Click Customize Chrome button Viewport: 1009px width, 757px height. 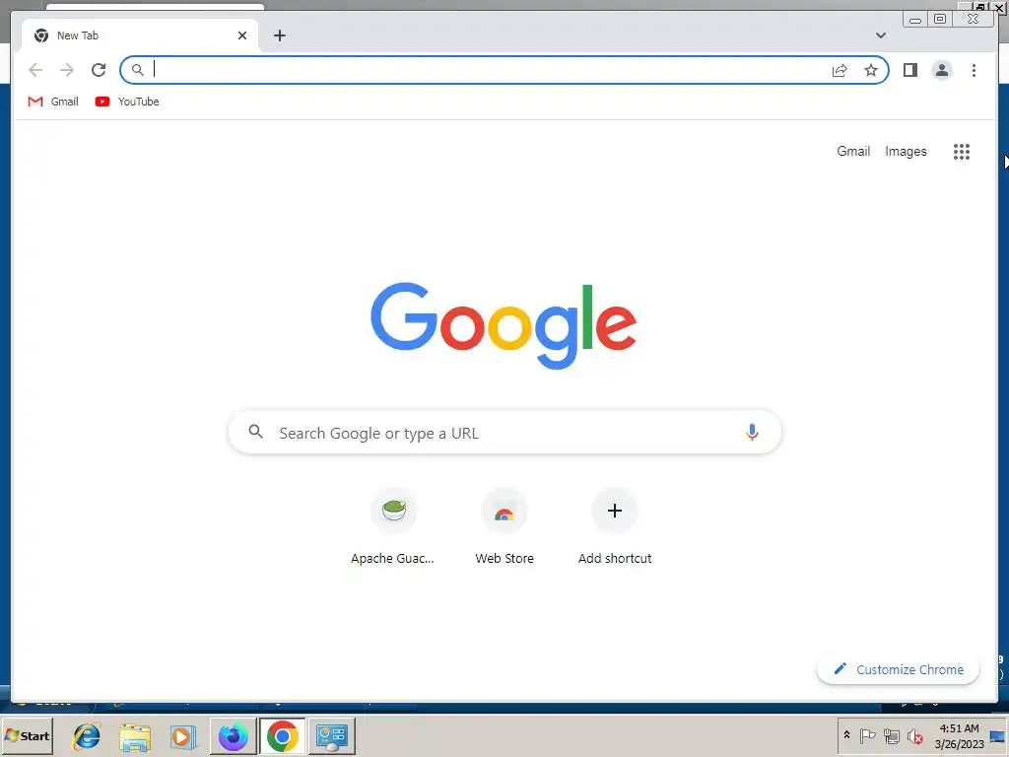[x=899, y=669]
